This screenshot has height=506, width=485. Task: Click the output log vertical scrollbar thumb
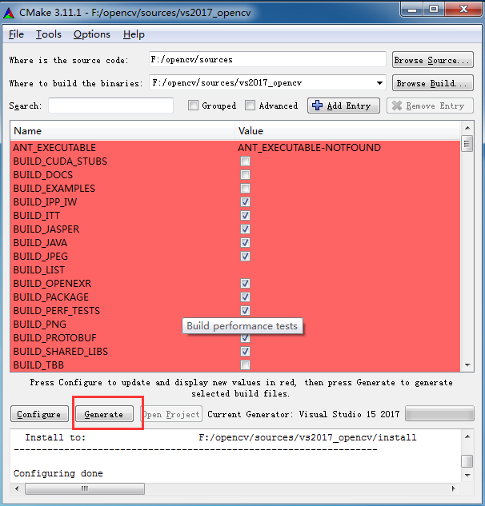click(467, 460)
